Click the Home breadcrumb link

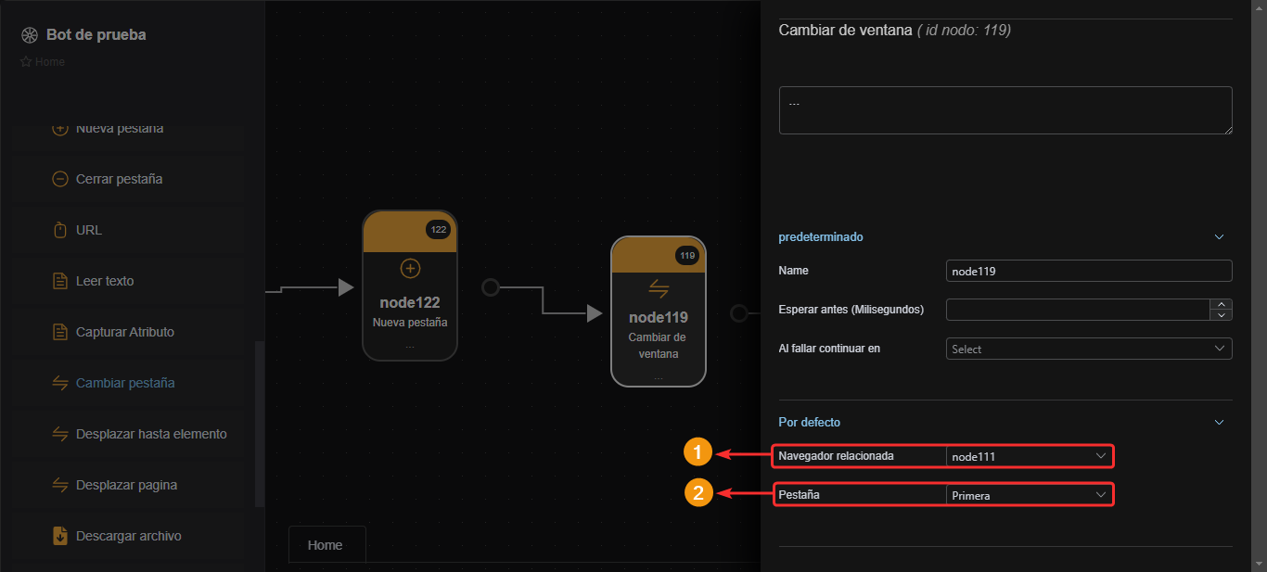(x=50, y=62)
